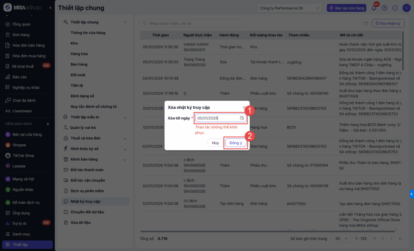Collapse the left sidebar with double-chevron icon
The width and height of the screenshot is (414, 251).
tap(50, 8)
